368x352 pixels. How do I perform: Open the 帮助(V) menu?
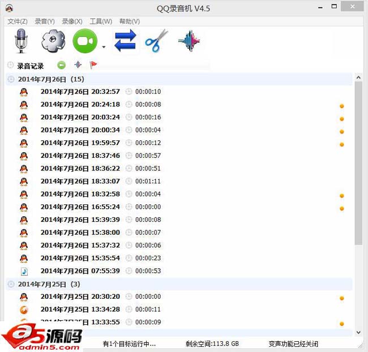(x=130, y=22)
